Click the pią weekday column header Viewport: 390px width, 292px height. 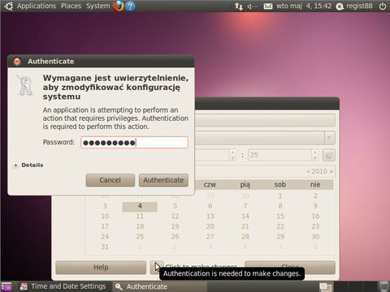coord(245,185)
